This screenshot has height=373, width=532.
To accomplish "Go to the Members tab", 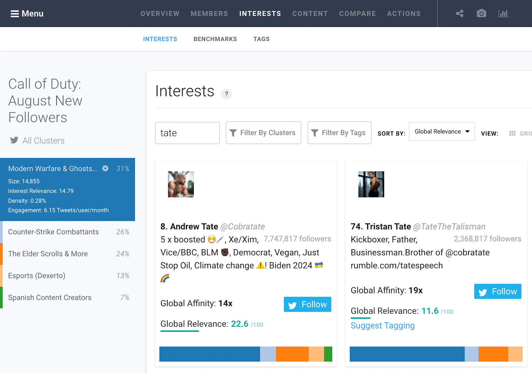I will 209,14.
